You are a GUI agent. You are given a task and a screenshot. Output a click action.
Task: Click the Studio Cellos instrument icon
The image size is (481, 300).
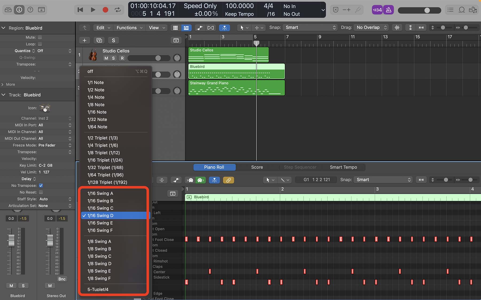(93, 55)
